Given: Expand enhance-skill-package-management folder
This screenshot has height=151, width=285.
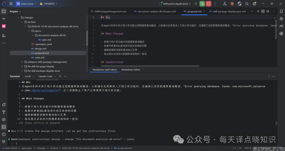Looking at the screenshot, I should pos(22,62).
